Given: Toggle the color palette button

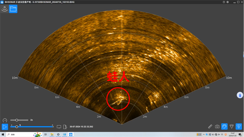Looking at the screenshot, I should point(224,127).
